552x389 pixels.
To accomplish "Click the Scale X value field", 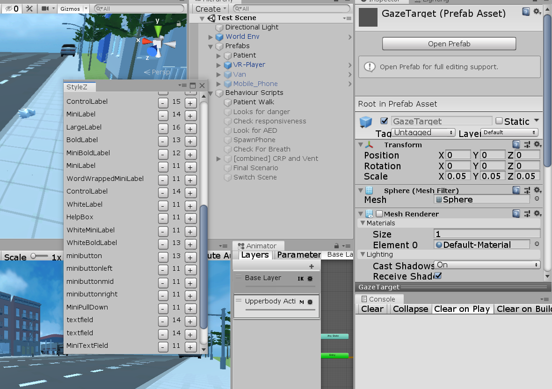I will (458, 176).
